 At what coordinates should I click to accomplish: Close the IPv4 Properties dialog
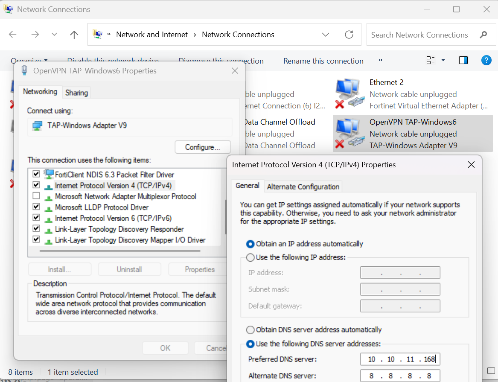pos(471,164)
